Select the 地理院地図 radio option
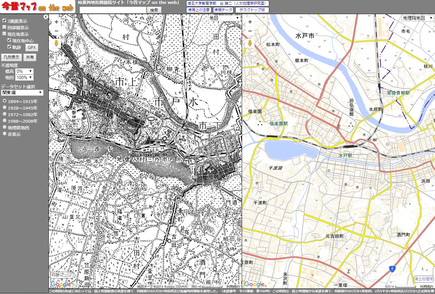This screenshot has width=435, height=294. [5, 127]
